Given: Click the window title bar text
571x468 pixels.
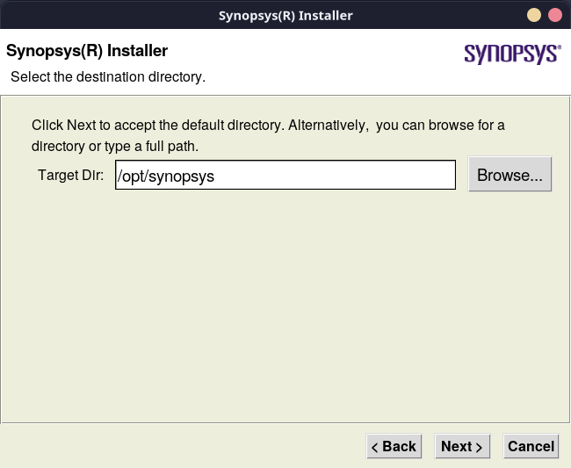Looking at the screenshot, I should (x=285, y=15).
